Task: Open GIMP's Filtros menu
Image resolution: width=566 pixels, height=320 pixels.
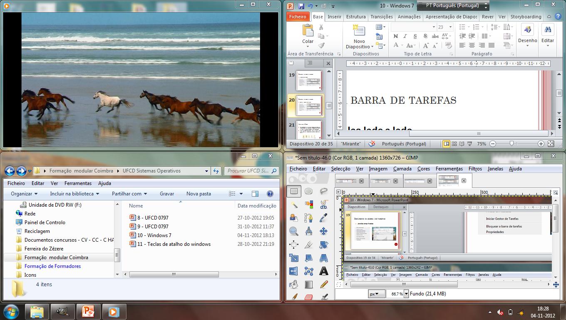Action: [x=475, y=169]
